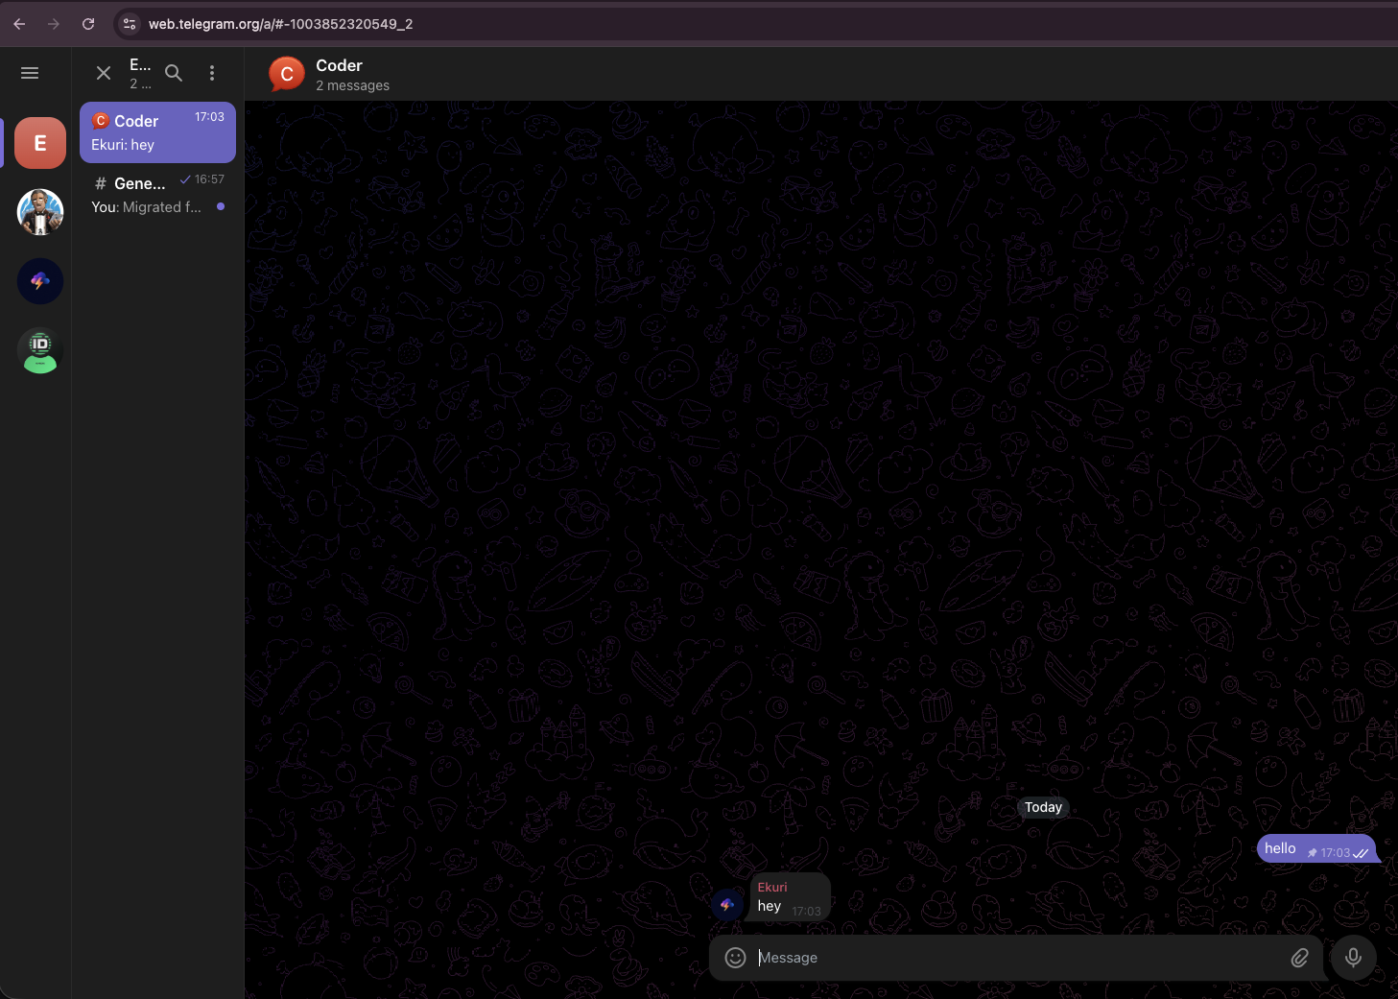The width and height of the screenshot is (1398, 999).
Task: Search within the topics list
Action: [174, 73]
